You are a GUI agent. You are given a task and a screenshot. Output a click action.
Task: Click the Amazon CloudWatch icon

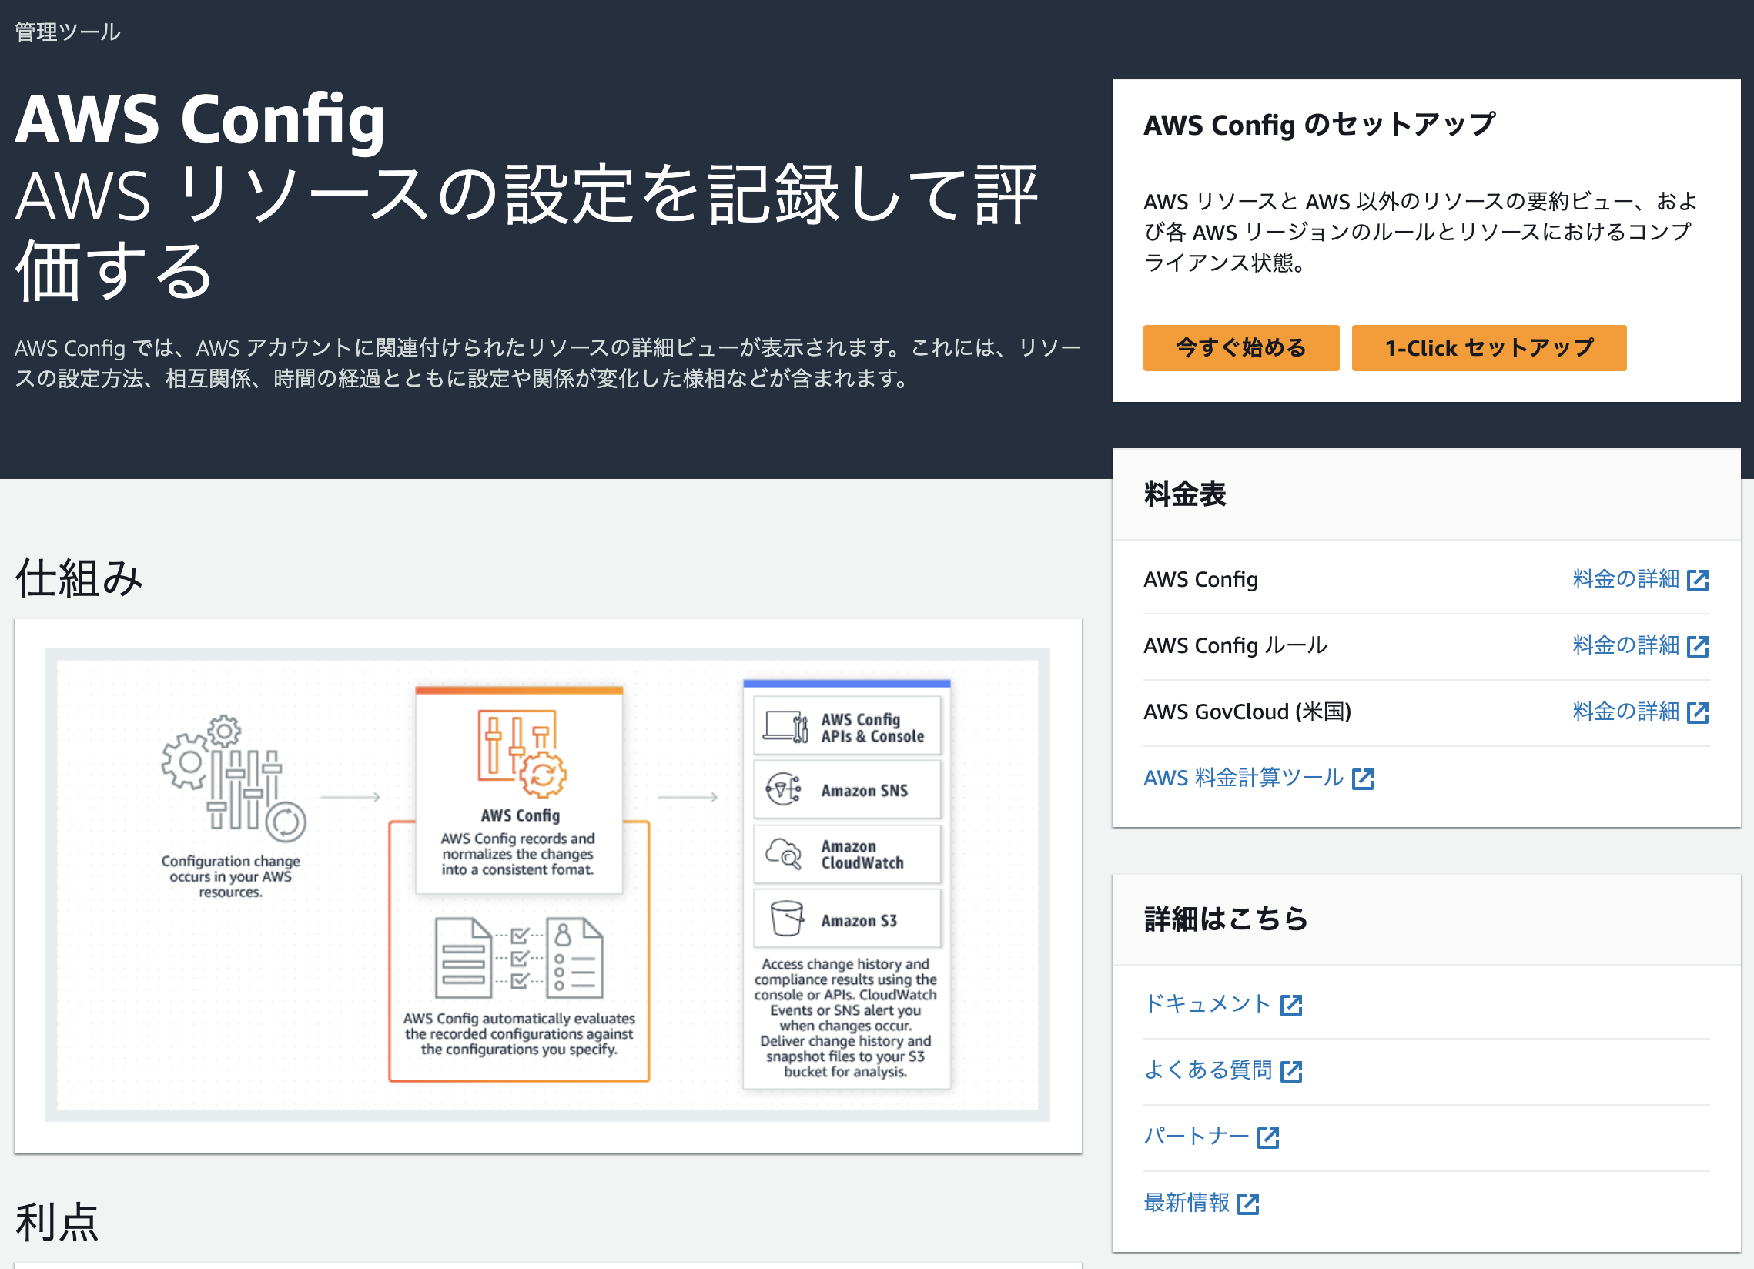(x=785, y=855)
